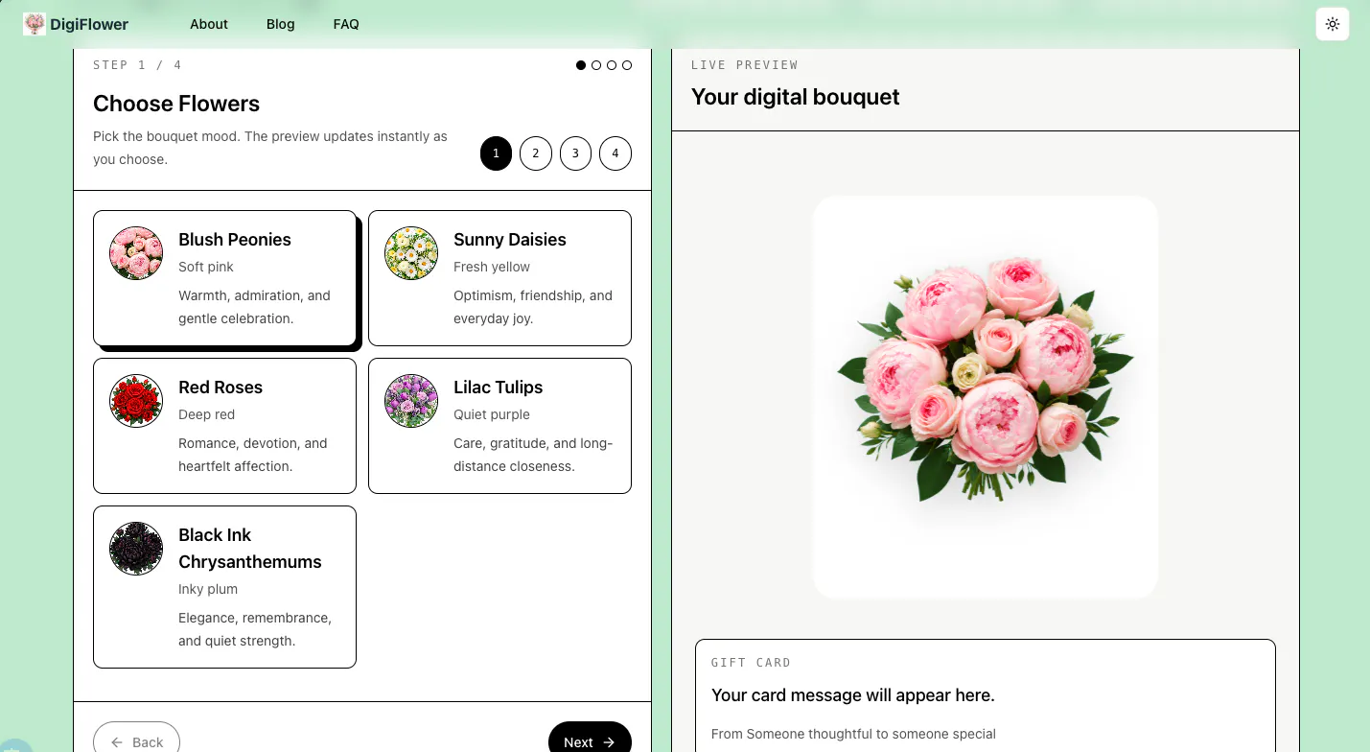Viewport: 1370px width, 752px height.
Task: Choose the Red Roses card
Action: tap(224, 425)
